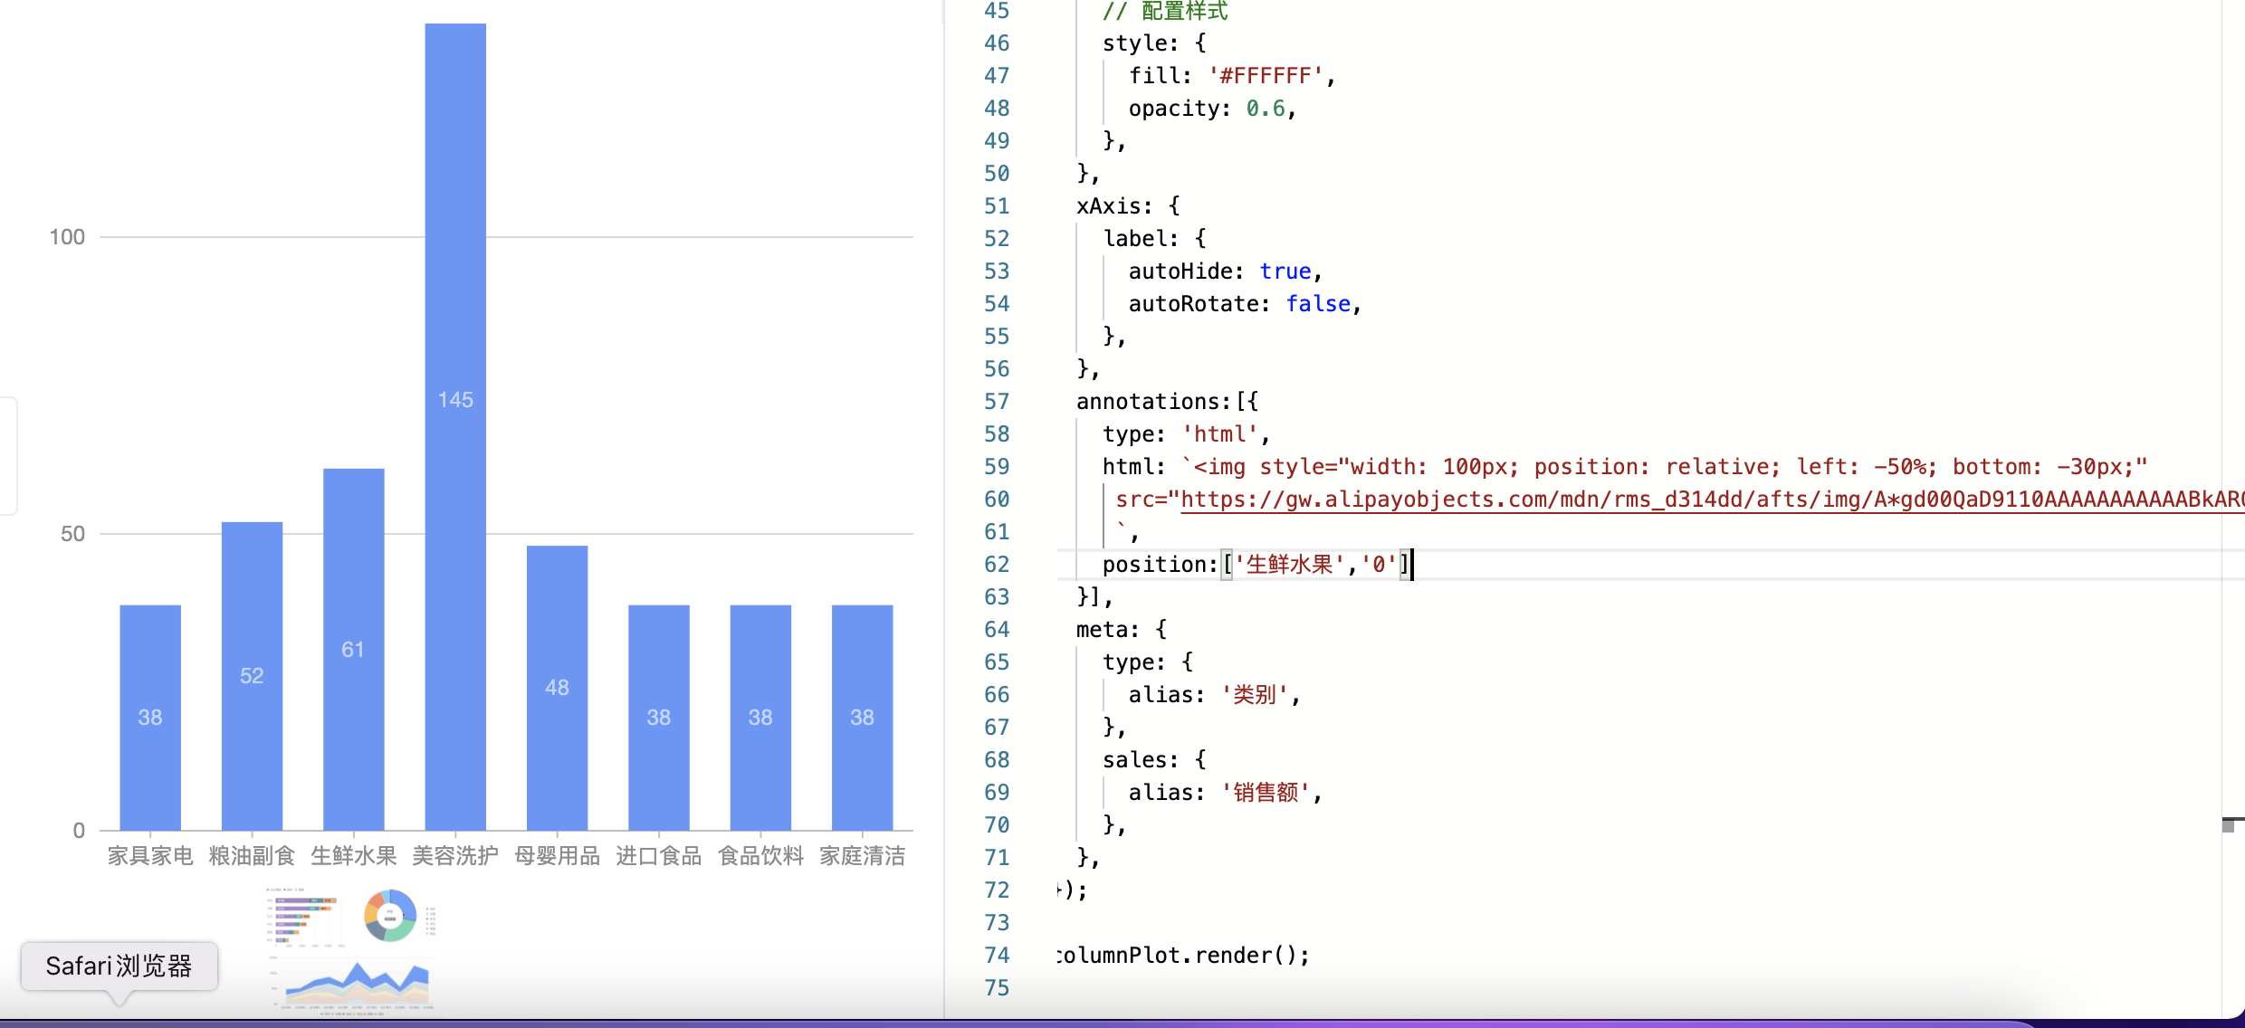Click the 进口食品 x-axis label
Image resolution: width=2245 pixels, height=1028 pixels.
(x=658, y=856)
